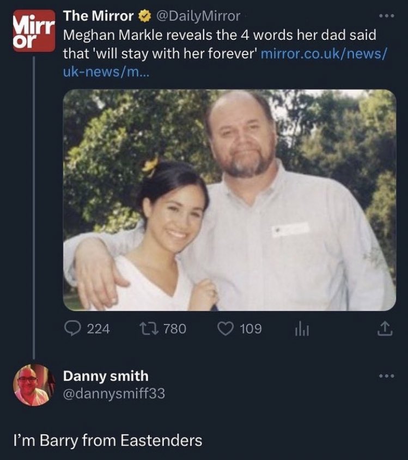Retweet The Mirror's post via the arrows icon
Image resolution: width=408 pixels, height=460 pixels.
pos(149,329)
